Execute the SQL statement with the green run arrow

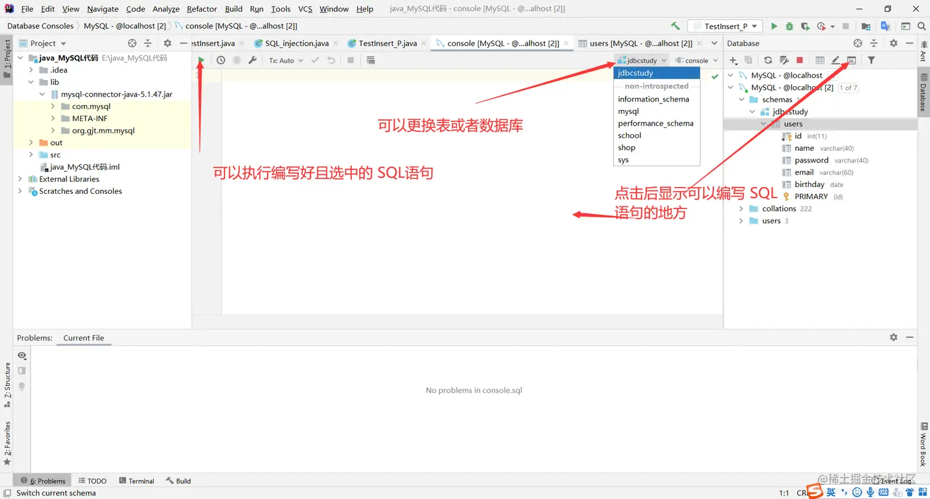(x=201, y=60)
